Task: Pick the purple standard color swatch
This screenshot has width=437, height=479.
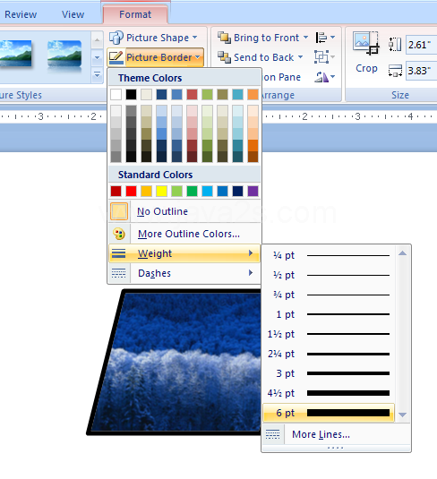Action: click(x=253, y=192)
